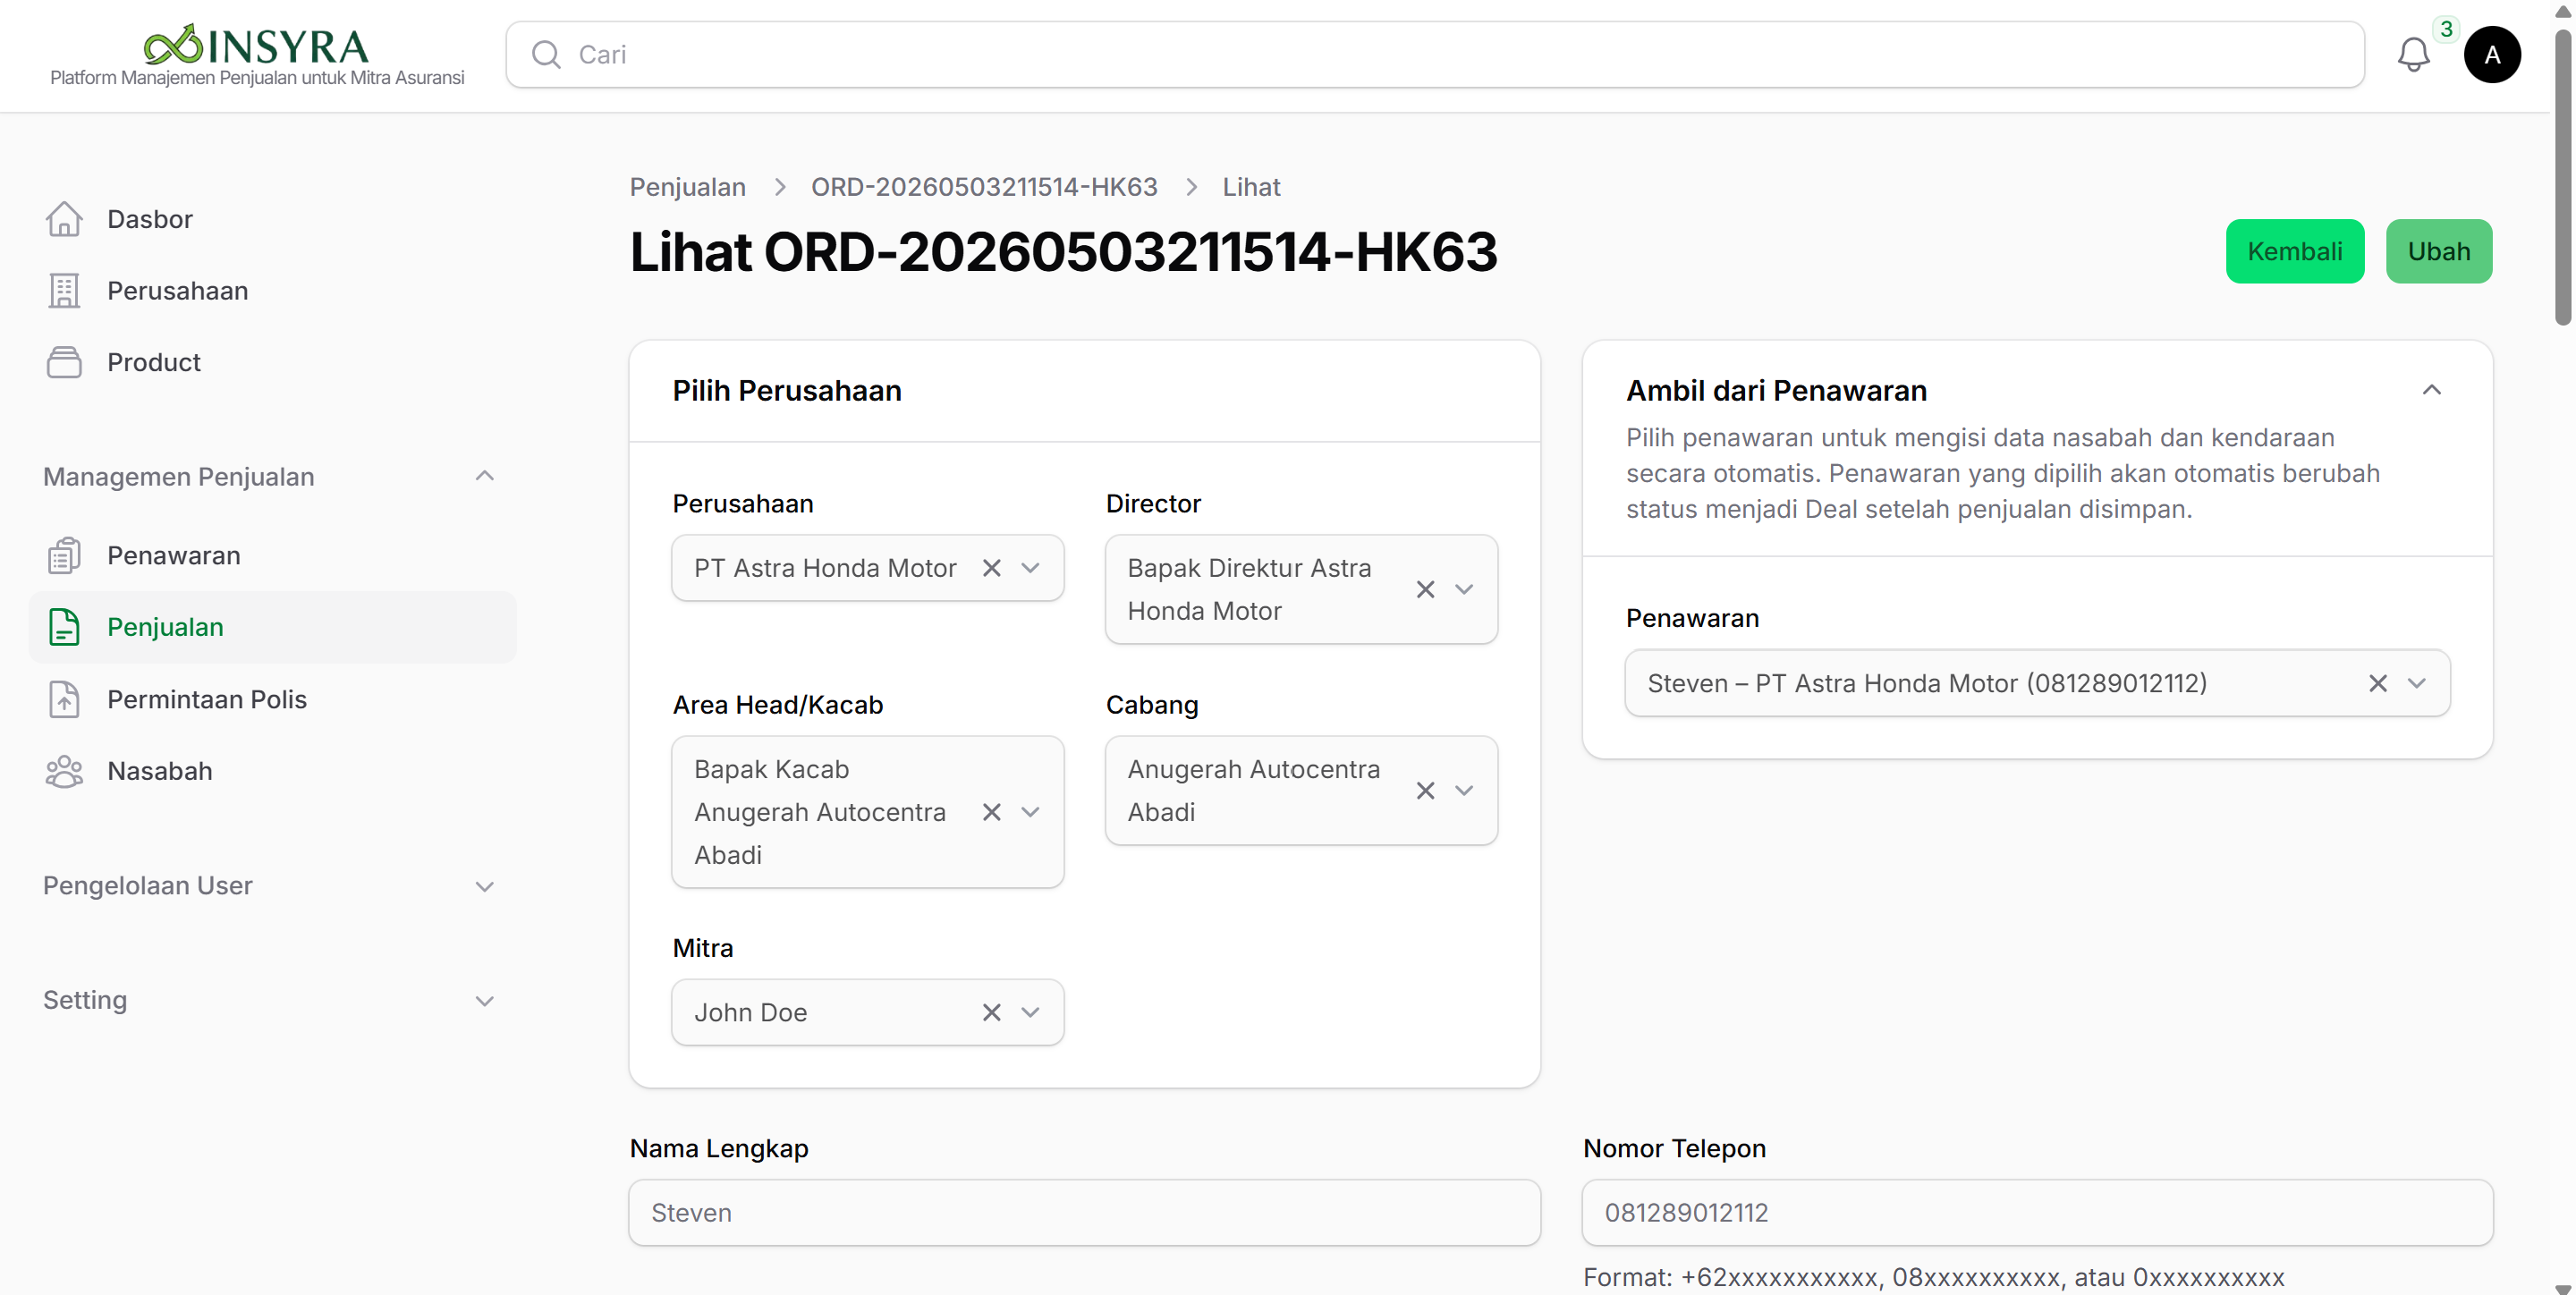Image resolution: width=2576 pixels, height=1295 pixels.
Task: Click the Nasabah people icon
Action: (64, 771)
